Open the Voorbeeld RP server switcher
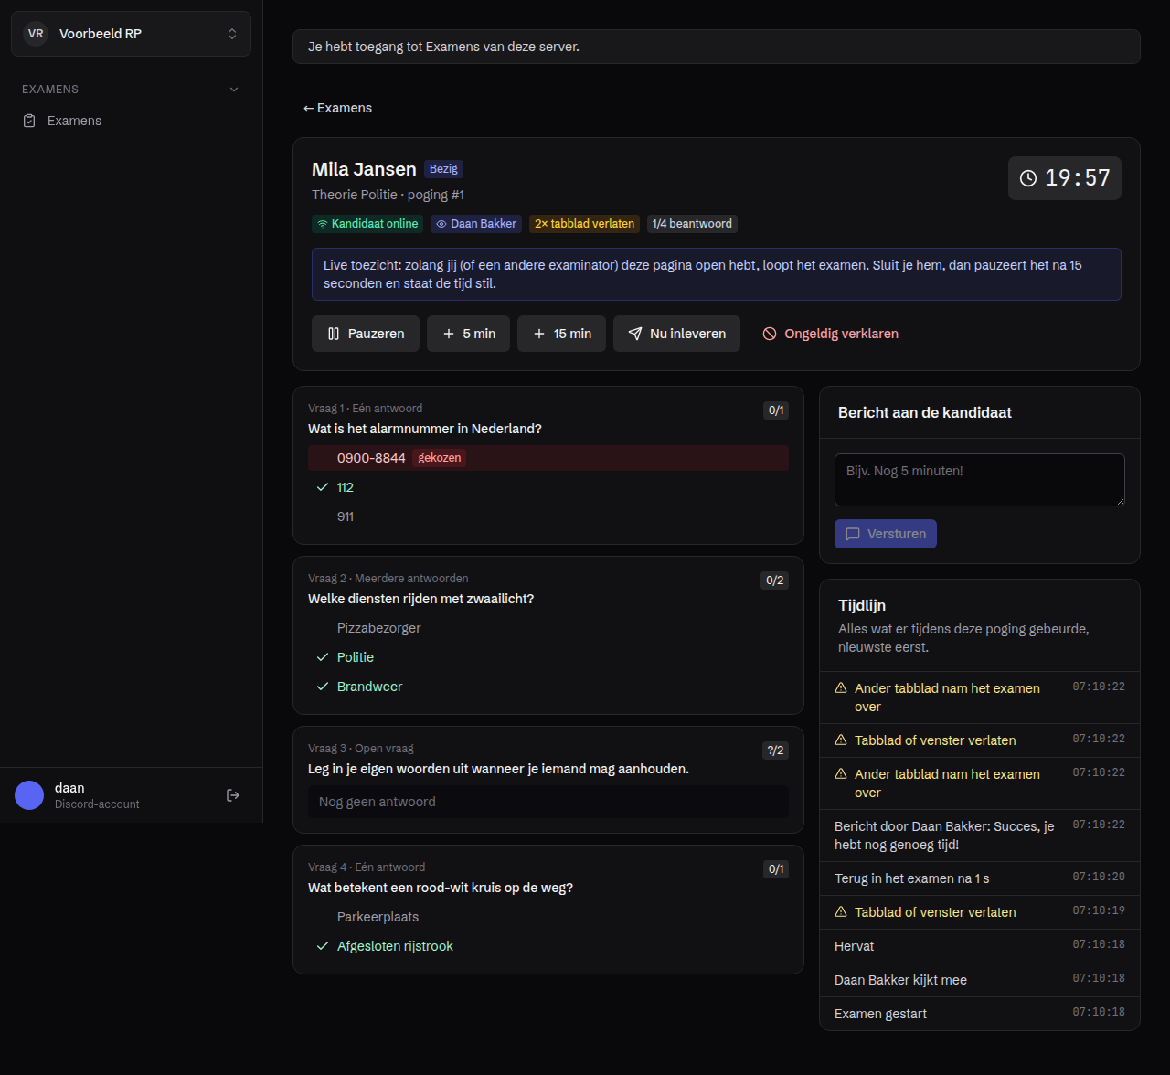The height and width of the screenshot is (1075, 1170). click(x=131, y=34)
